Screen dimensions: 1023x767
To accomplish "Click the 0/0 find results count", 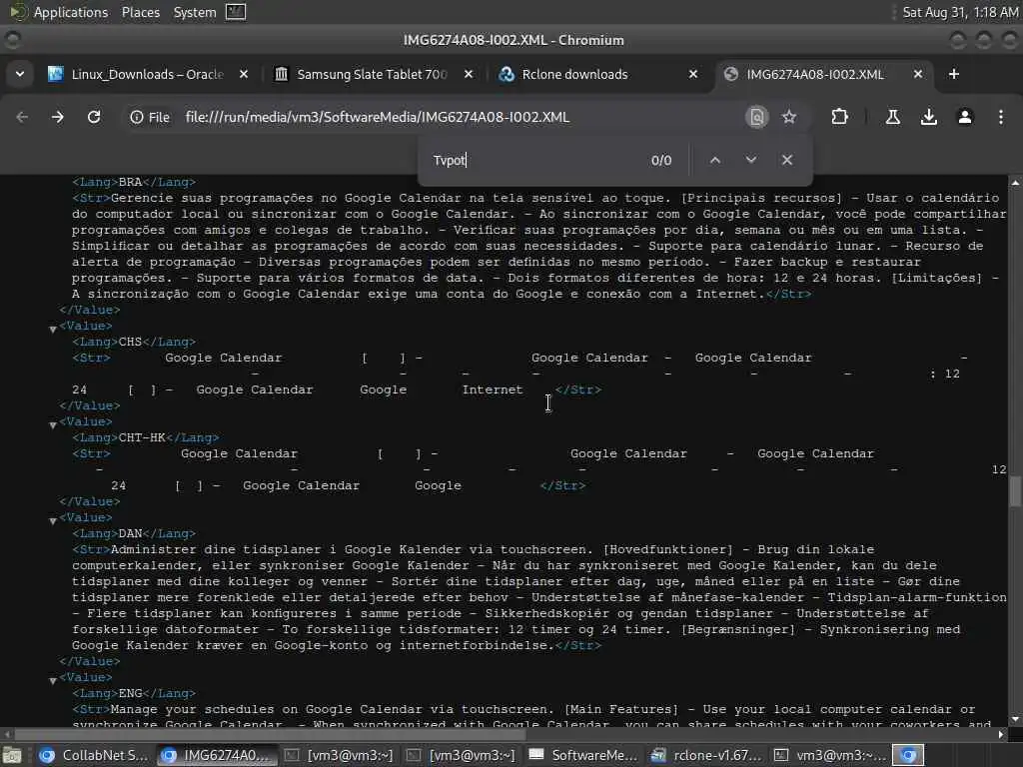I will [x=661, y=161].
